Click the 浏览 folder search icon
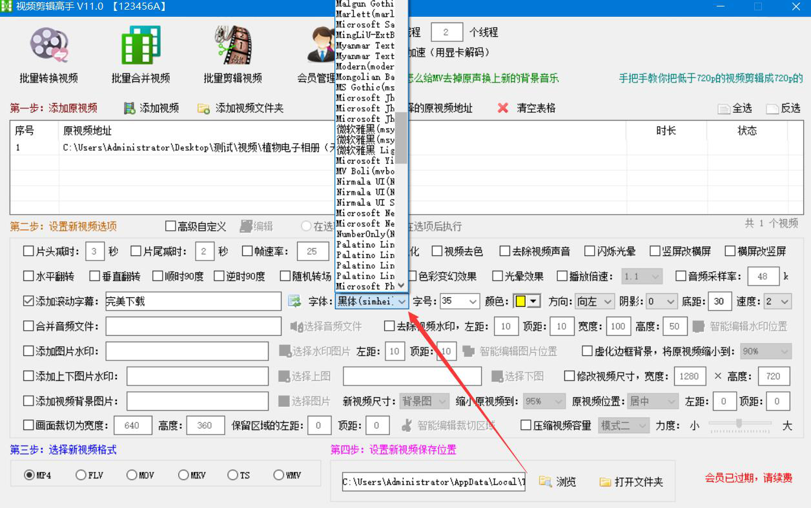The image size is (811, 508). click(545, 482)
